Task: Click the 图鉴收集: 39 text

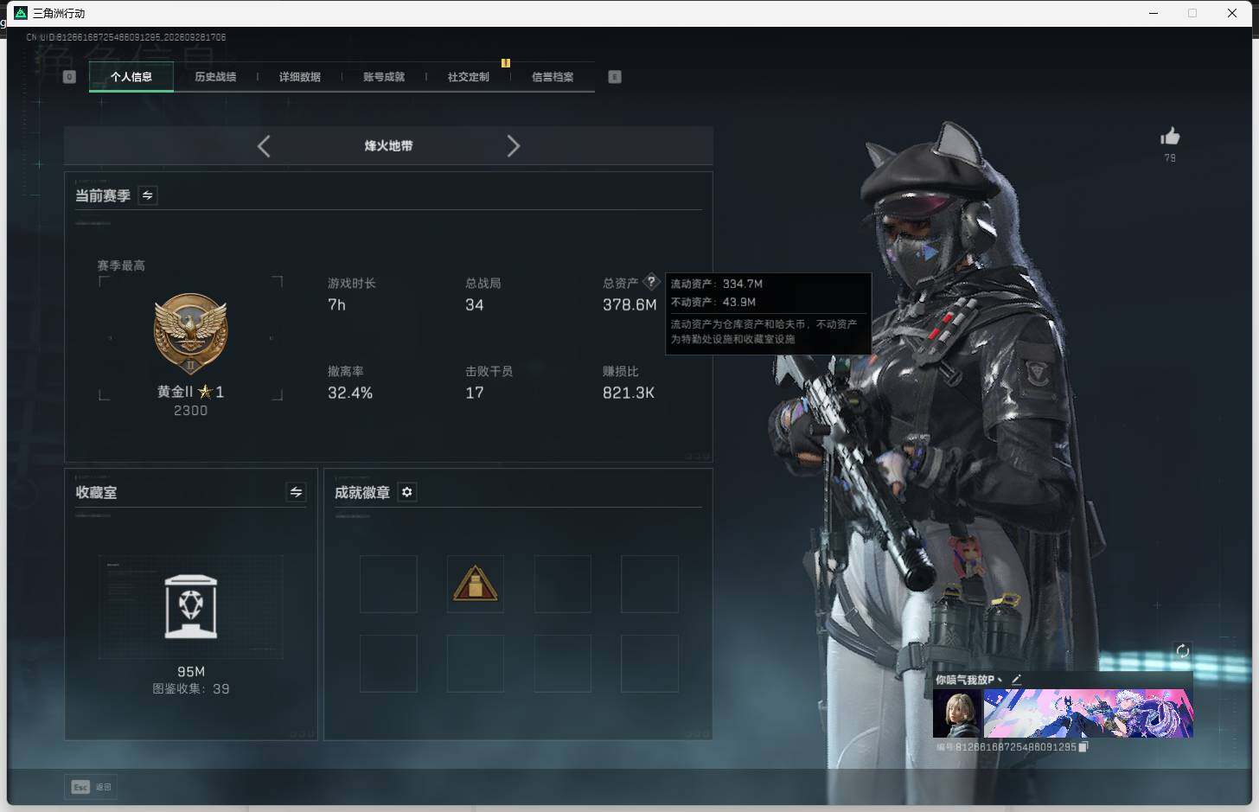Action: pos(191,689)
